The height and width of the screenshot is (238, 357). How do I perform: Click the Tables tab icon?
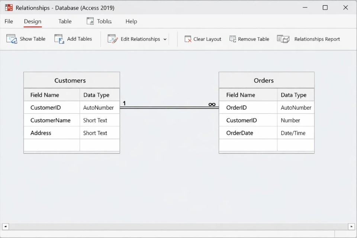click(x=90, y=21)
